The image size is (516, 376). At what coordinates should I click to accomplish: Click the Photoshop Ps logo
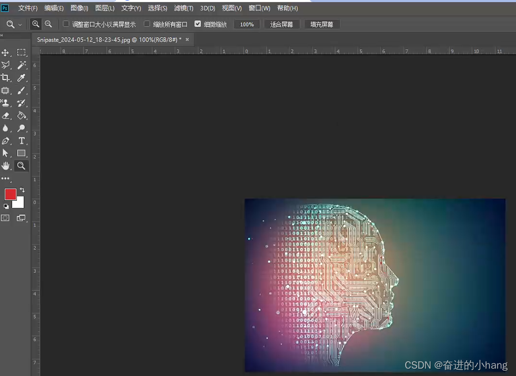(x=5, y=8)
